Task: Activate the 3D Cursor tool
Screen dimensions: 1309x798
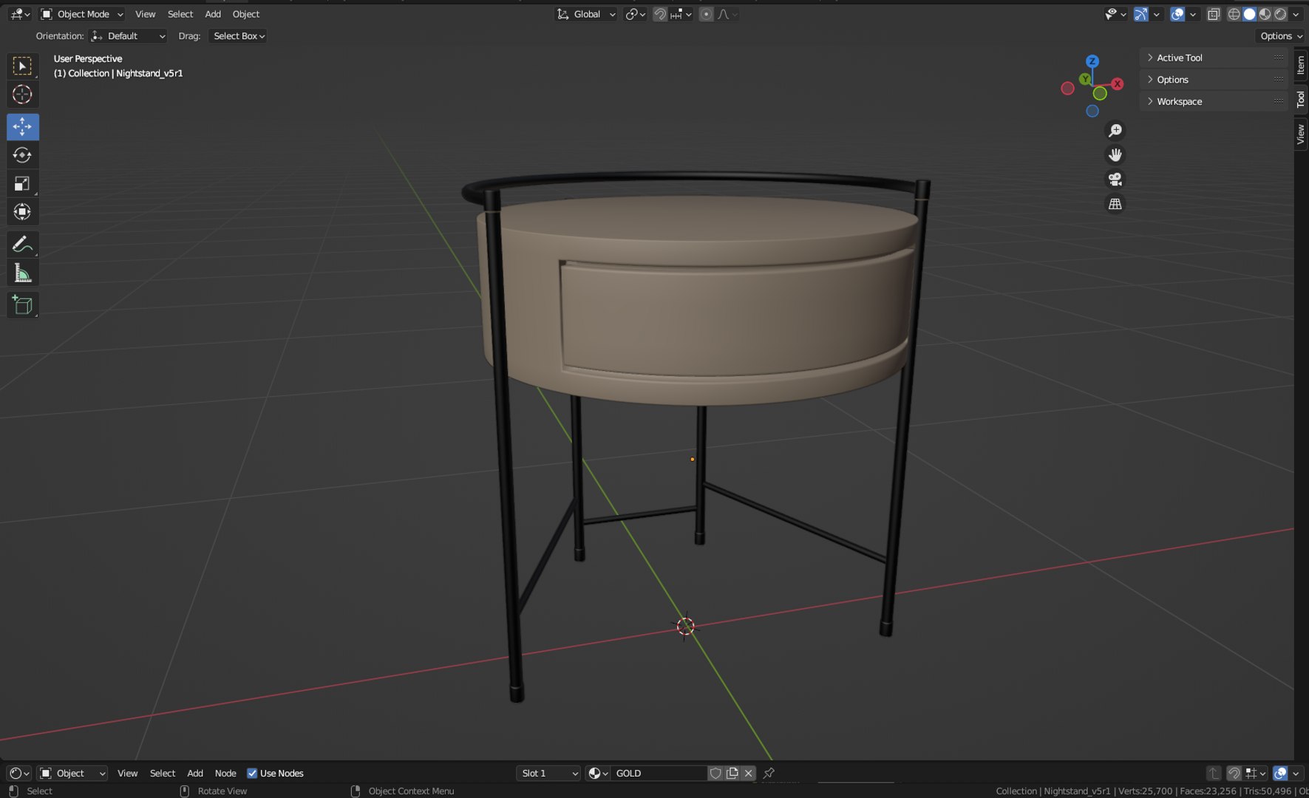Action: pos(22,95)
